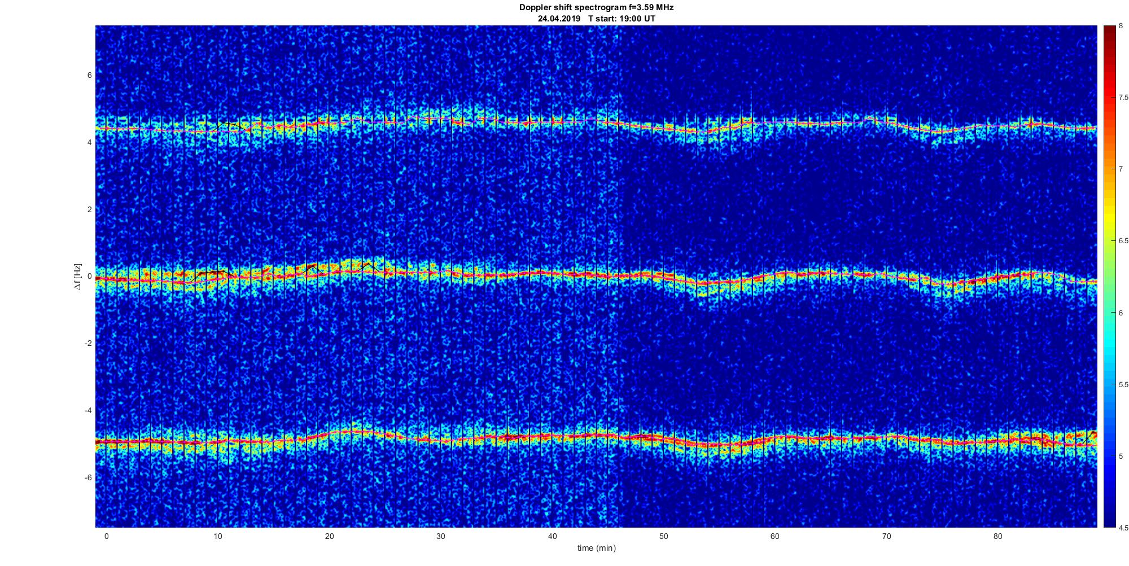Click the colorbar tick label '5.5'
The height and width of the screenshot is (566, 1129).
pyautogui.click(x=1124, y=384)
